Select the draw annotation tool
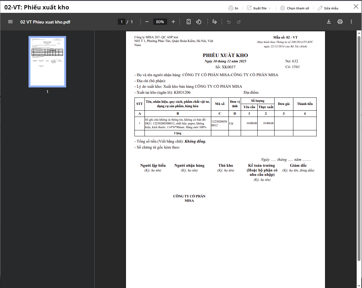 215,22
